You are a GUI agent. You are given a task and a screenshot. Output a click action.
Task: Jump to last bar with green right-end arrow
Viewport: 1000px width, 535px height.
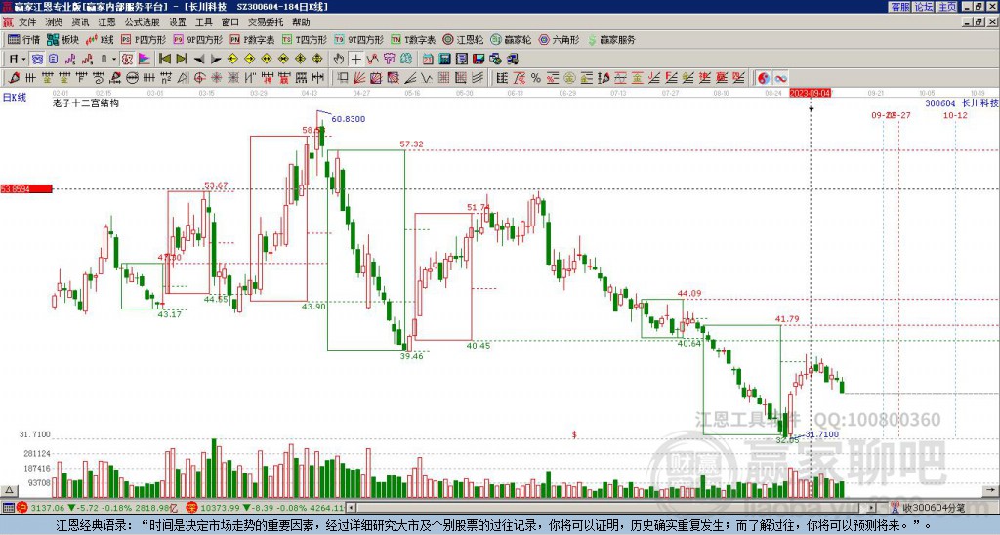click(x=182, y=59)
